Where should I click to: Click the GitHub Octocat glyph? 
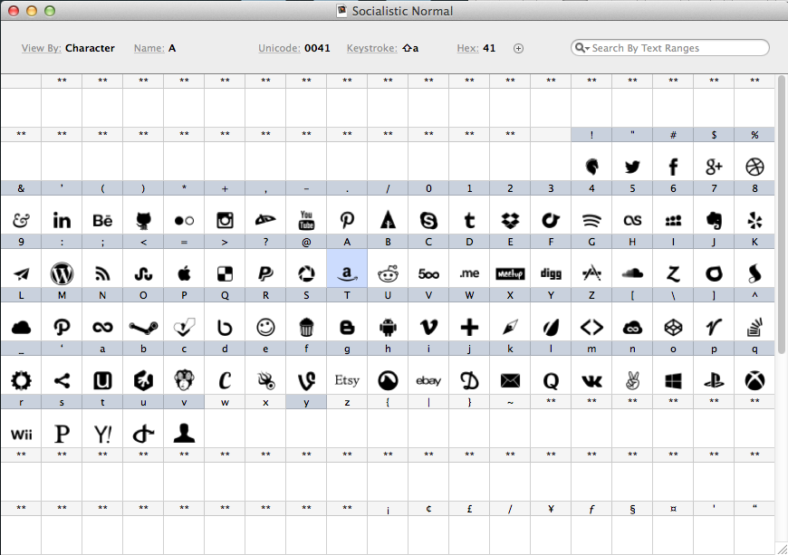[x=143, y=218]
